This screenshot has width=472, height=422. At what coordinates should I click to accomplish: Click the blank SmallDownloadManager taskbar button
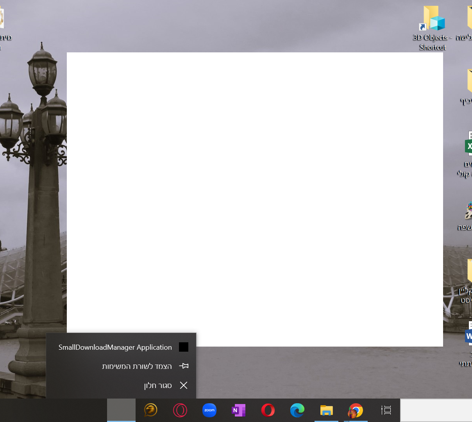pyautogui.click(x=121, y=410)
